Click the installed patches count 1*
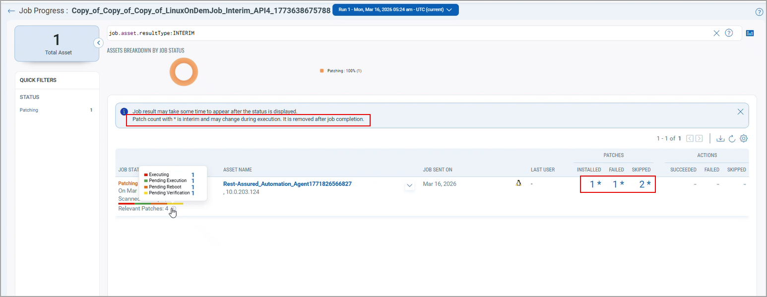Screen dimensions: 767x297 [595, 184]
